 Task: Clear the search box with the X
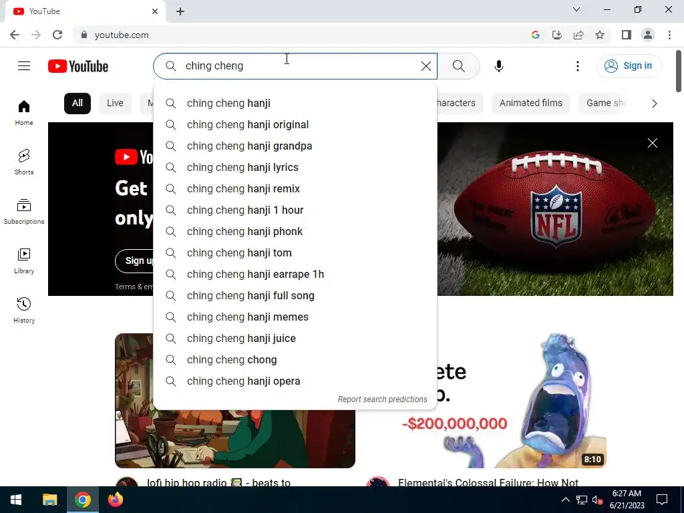tap(425, 66)
